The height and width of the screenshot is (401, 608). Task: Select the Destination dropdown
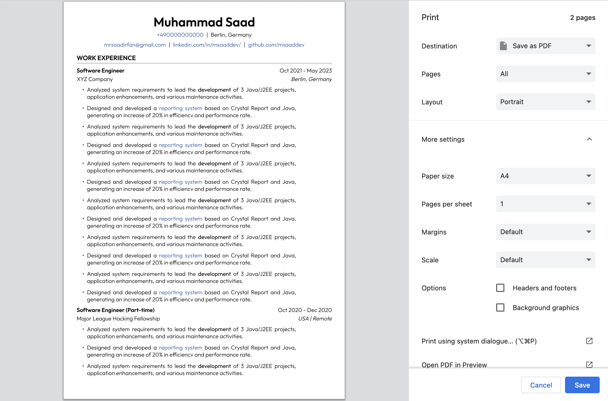[x=545, y=46]
